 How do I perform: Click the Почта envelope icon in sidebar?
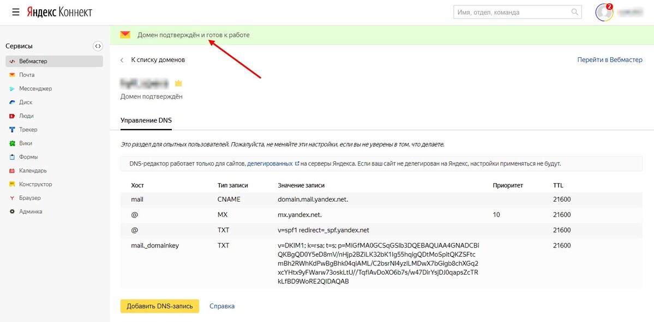12,75
